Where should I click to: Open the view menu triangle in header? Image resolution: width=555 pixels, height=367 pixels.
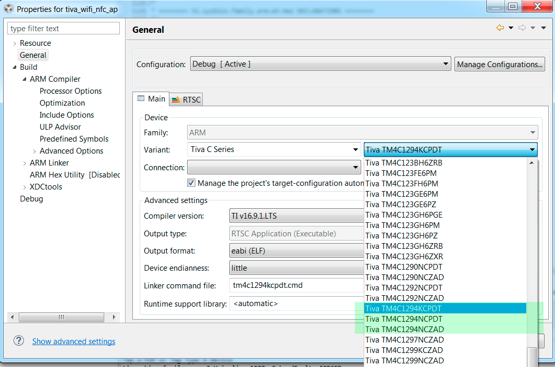pos(544,28)
